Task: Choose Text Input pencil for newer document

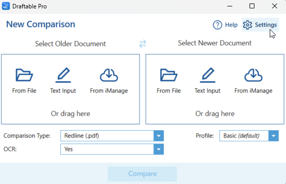Action: pos(208,75)
